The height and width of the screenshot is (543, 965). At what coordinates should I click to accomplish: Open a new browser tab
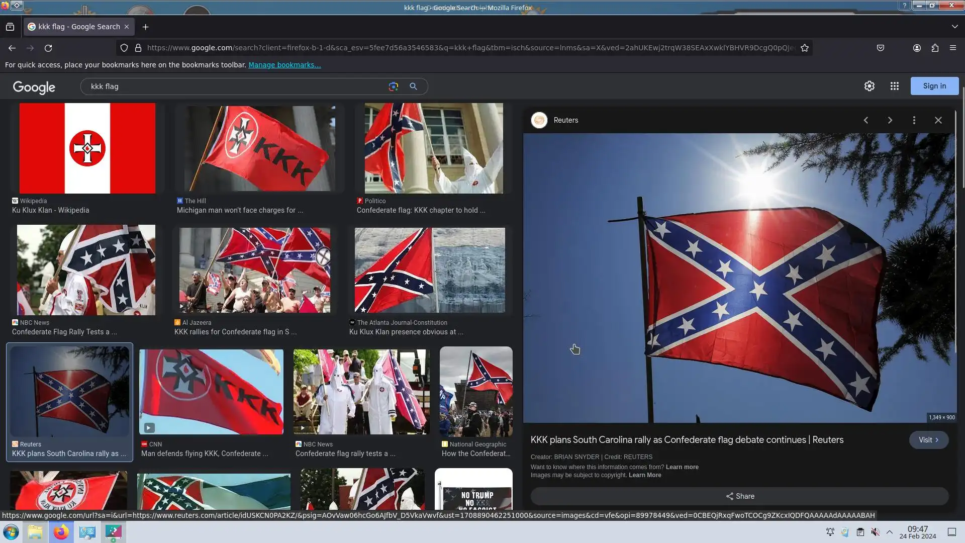[x=145, y=27]
